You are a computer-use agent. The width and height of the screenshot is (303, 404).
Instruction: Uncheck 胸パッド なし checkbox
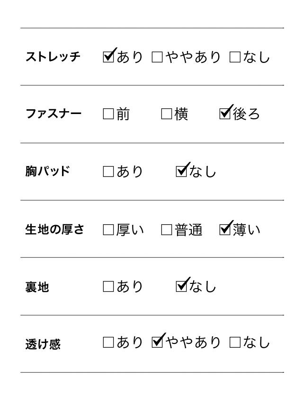[181, 172]
